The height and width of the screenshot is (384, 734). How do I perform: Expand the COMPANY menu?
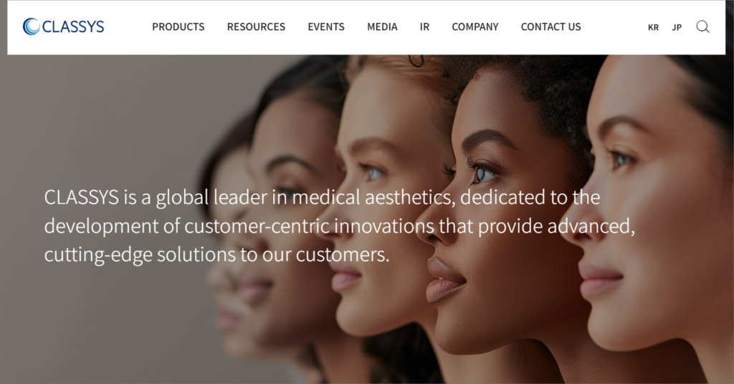click(x=475, y=27)
